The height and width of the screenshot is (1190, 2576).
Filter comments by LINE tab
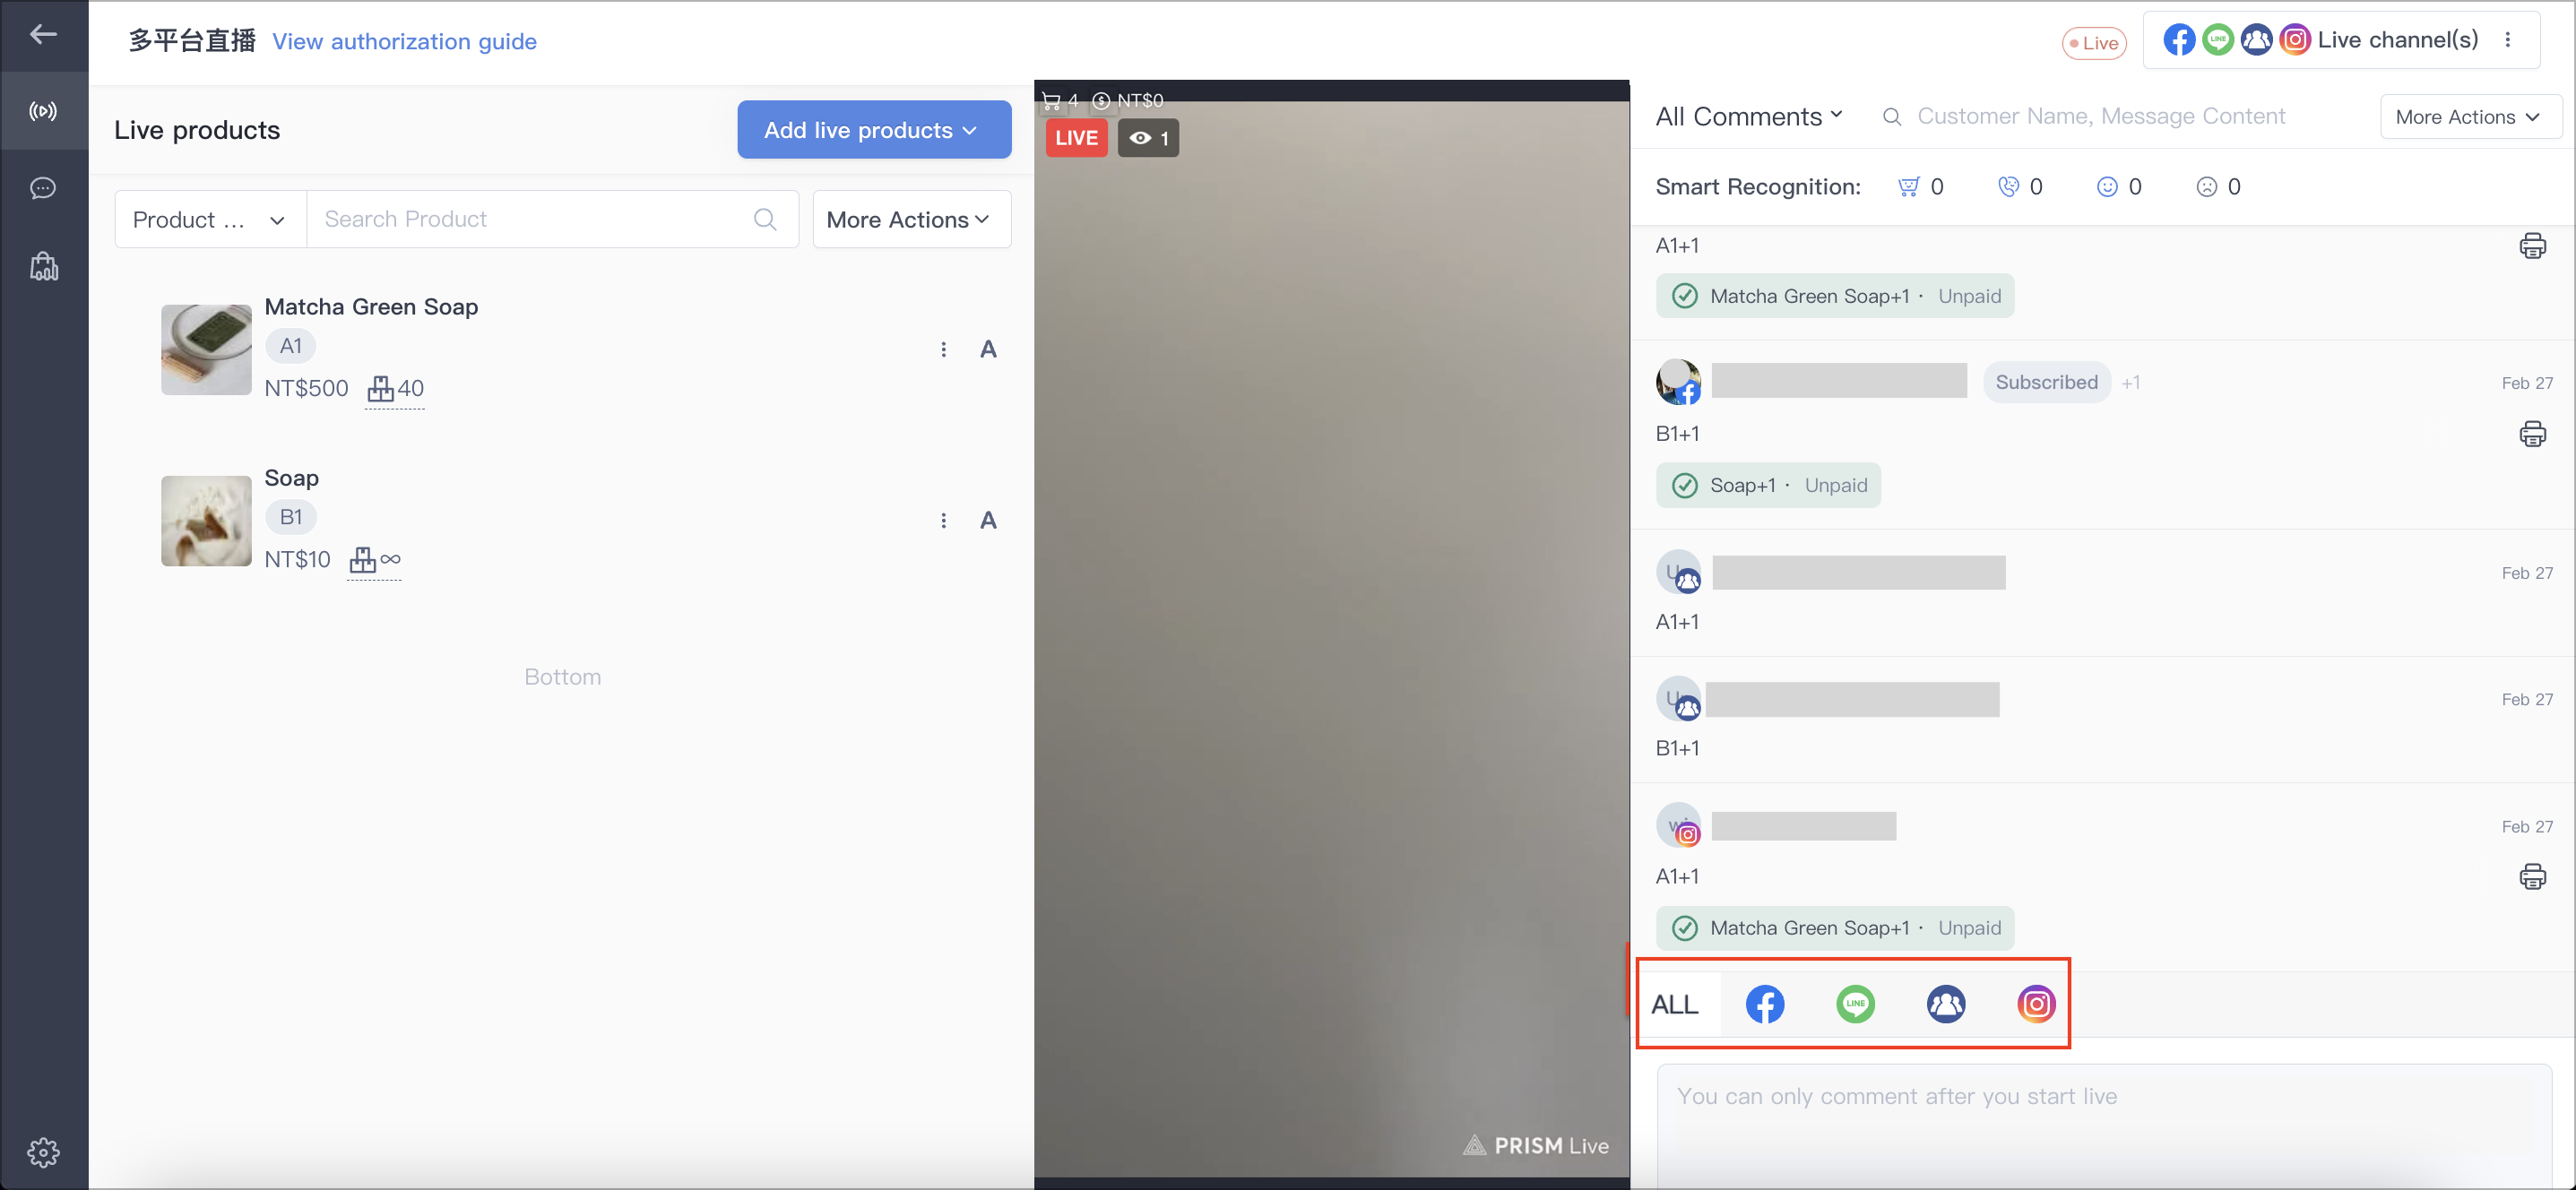pos(1856,1004)
